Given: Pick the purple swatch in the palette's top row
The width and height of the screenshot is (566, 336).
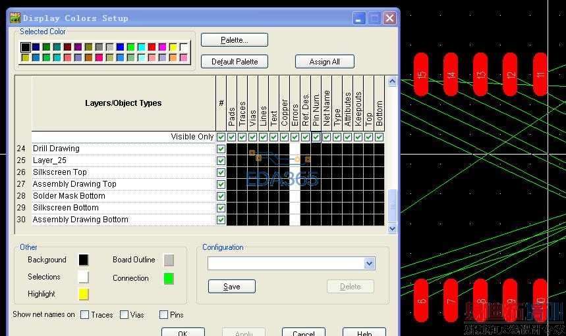Looking at the screenshot, I should click(78, 47).
